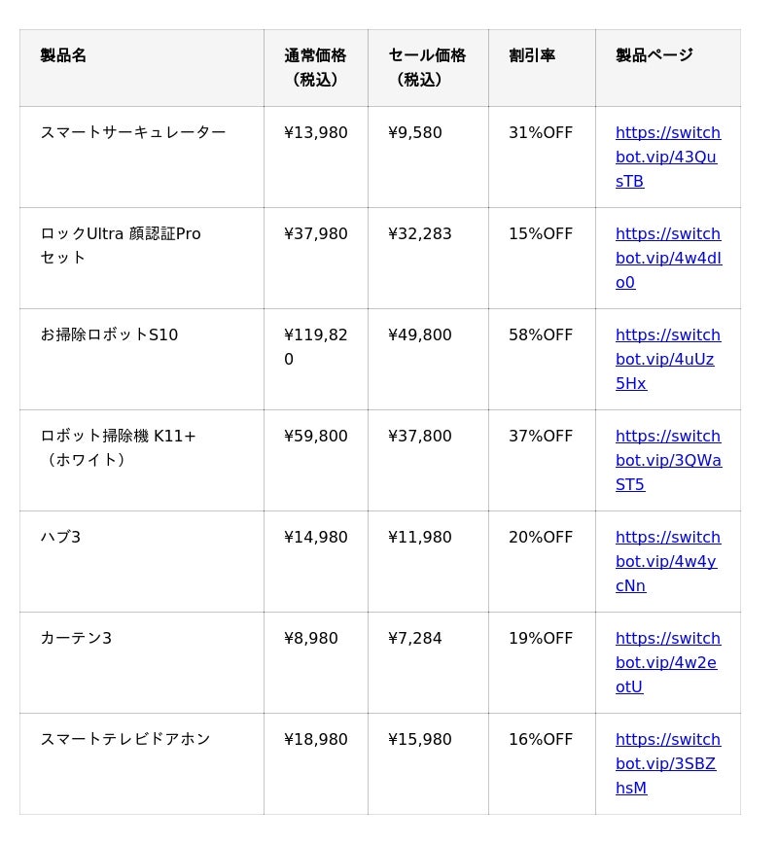778x844 pixels.
Task: Open the switchbot.vip/3SBZhsM doorphone link
Action: coord(668,764)
